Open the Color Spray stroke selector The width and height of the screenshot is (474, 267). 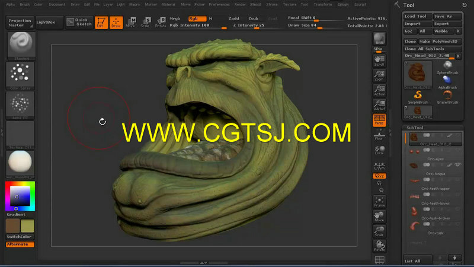20,76
